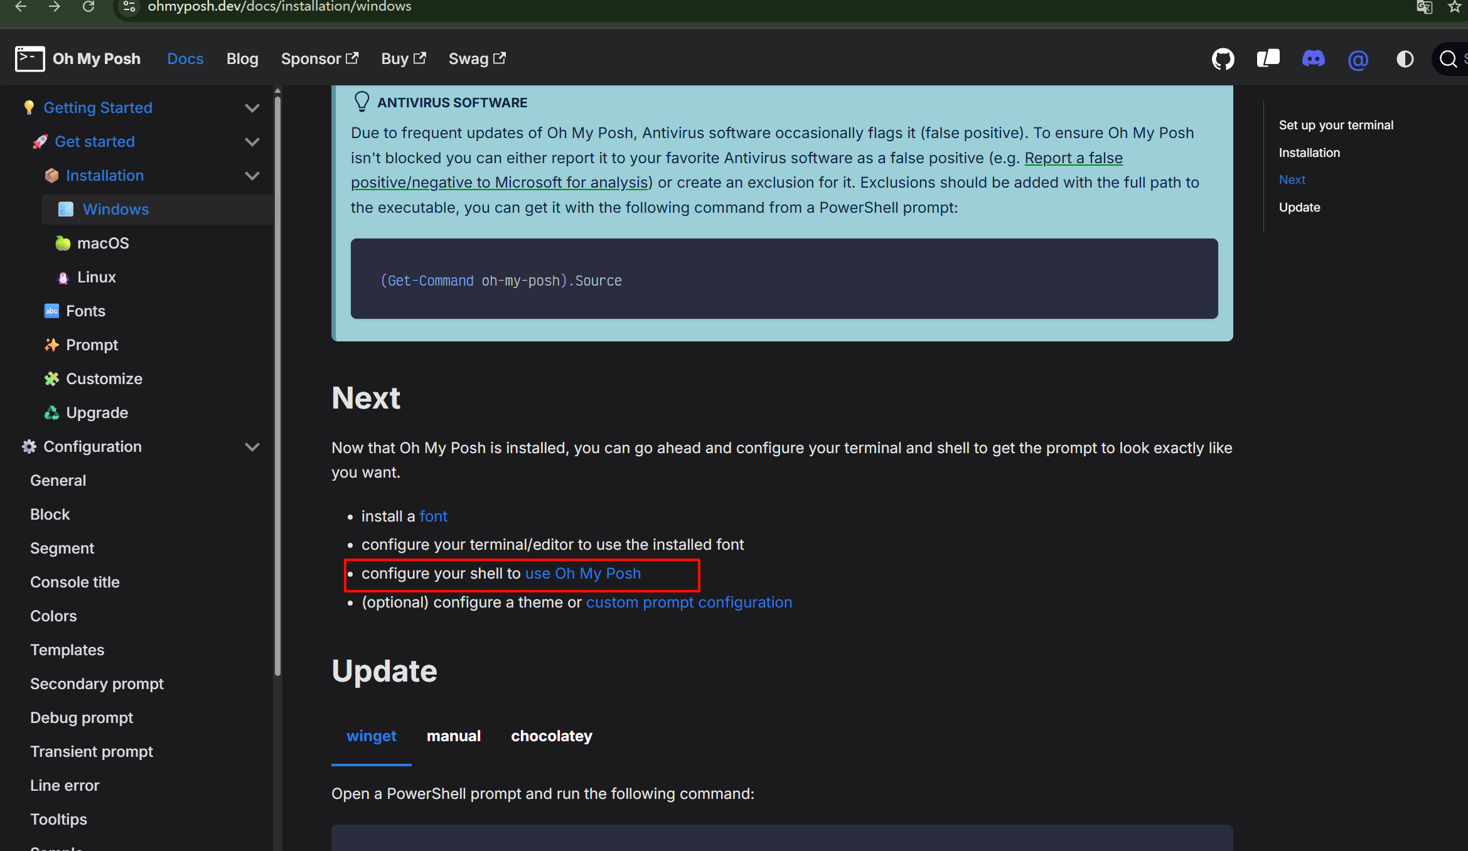Open Segment under Configuration
Viewport: 1468px width, 851px height.
click(62, 548)
